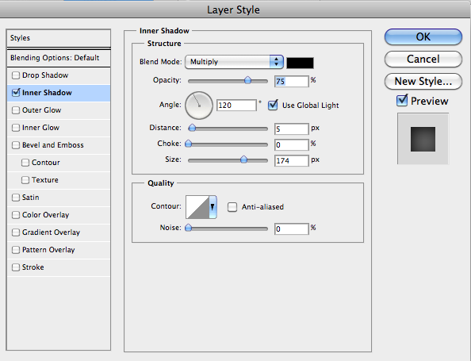This screenshot has width=471, height=361.
Task: Click the Distance value field
Action: 291,129
